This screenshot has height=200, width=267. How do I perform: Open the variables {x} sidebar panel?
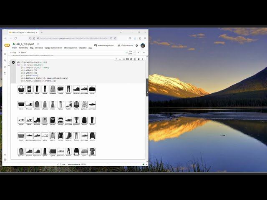point(5,67)
